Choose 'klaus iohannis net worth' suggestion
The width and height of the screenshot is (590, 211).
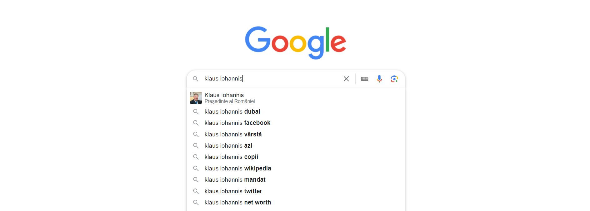(238, 203)
